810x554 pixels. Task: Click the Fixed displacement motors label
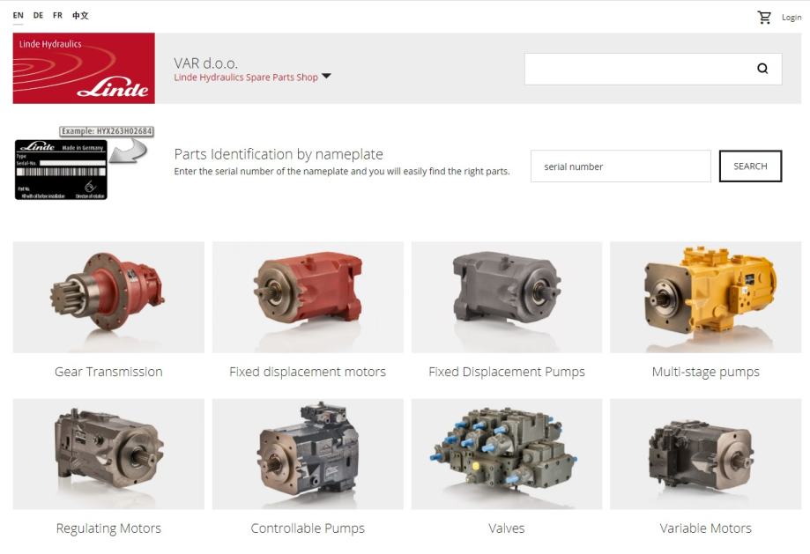pyautogui.click(x=308, y=372)
